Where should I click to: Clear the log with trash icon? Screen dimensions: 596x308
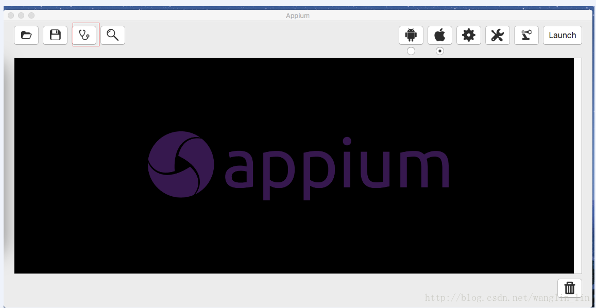point(570,288)
